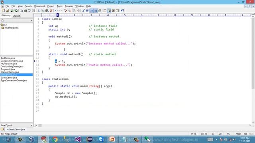Select OverloadingDemo.java in the file list
This screenshot has width=255, height=143.
click(12, 66)
